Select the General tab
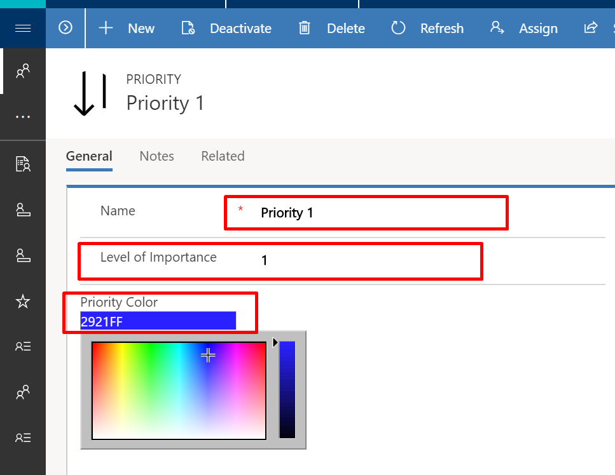The width and height of the screenshot is (615, 475). point(89,156)
